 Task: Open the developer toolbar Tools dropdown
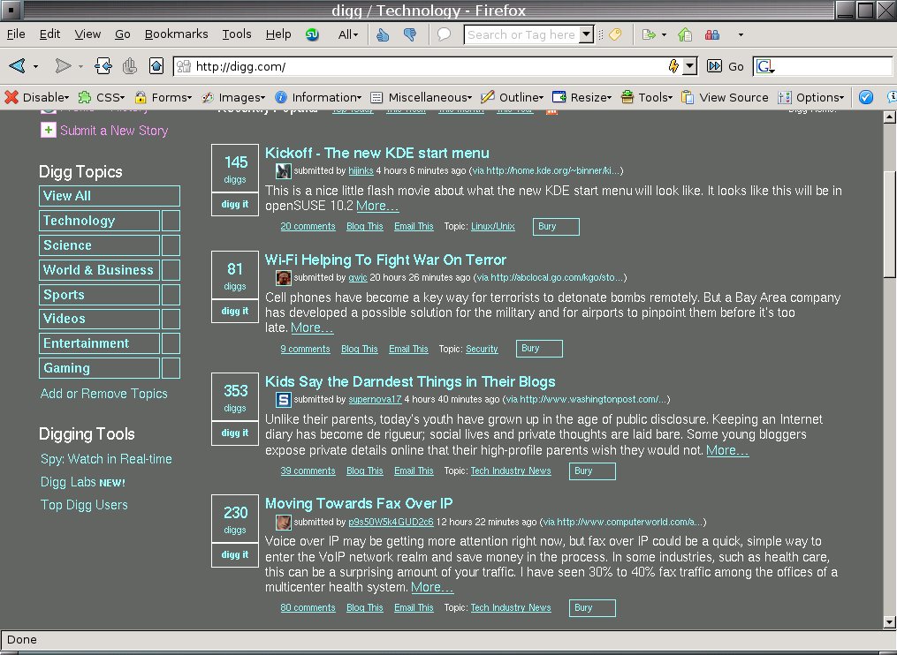point(646,98)
